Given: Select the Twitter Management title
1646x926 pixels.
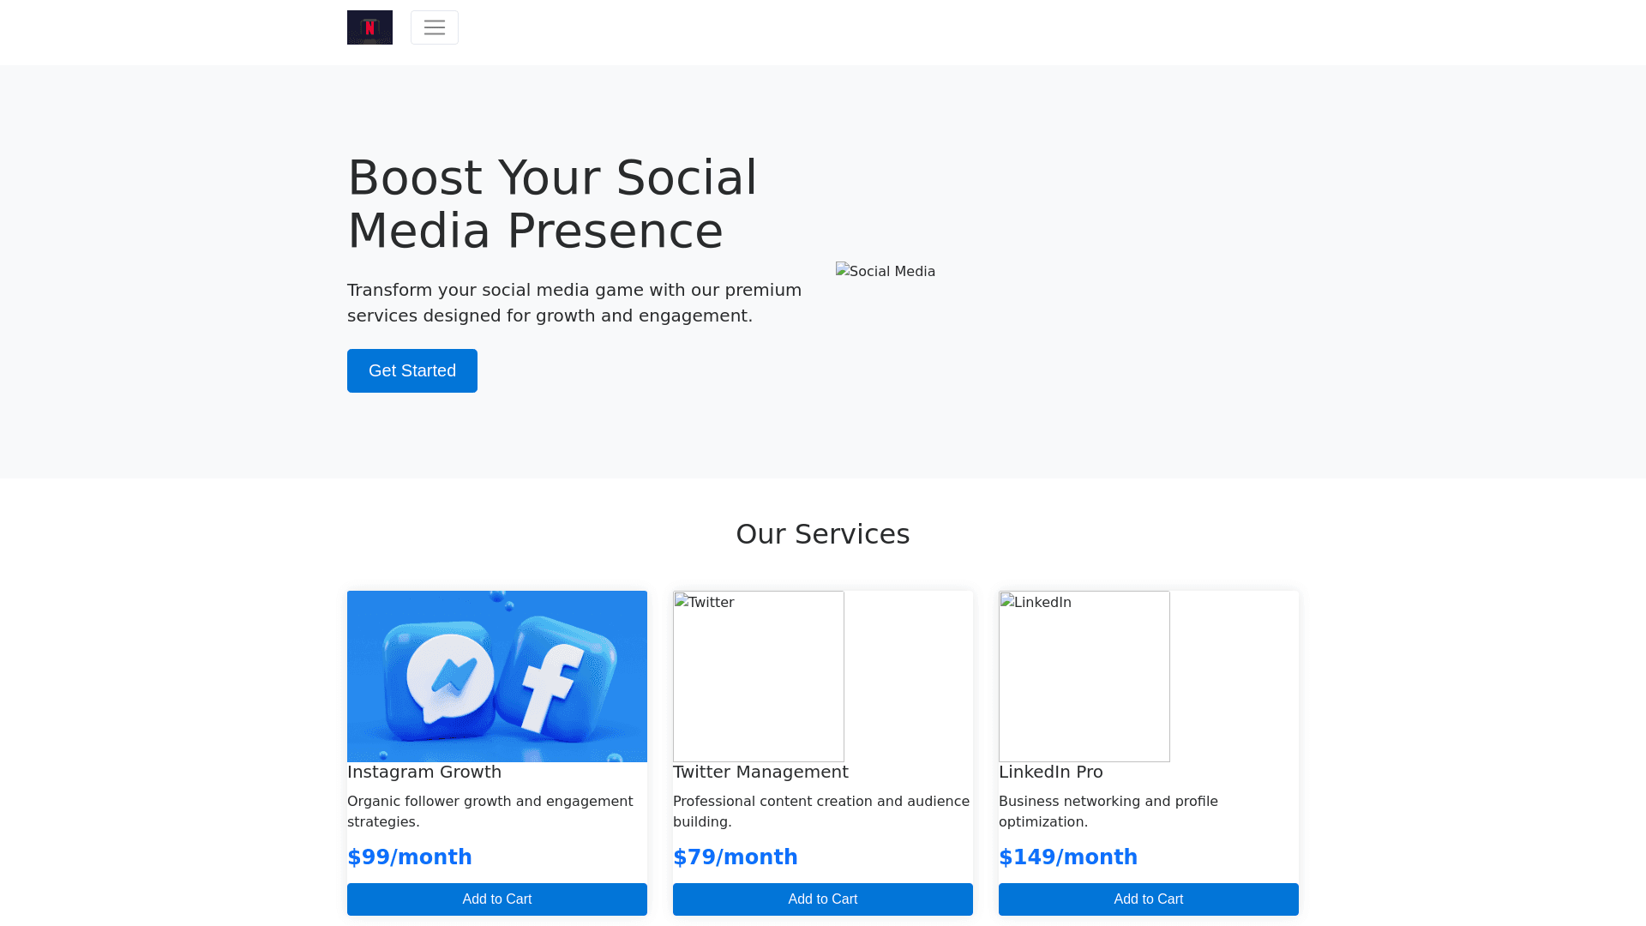Looking at the screenshot, I should pos(760,772).
